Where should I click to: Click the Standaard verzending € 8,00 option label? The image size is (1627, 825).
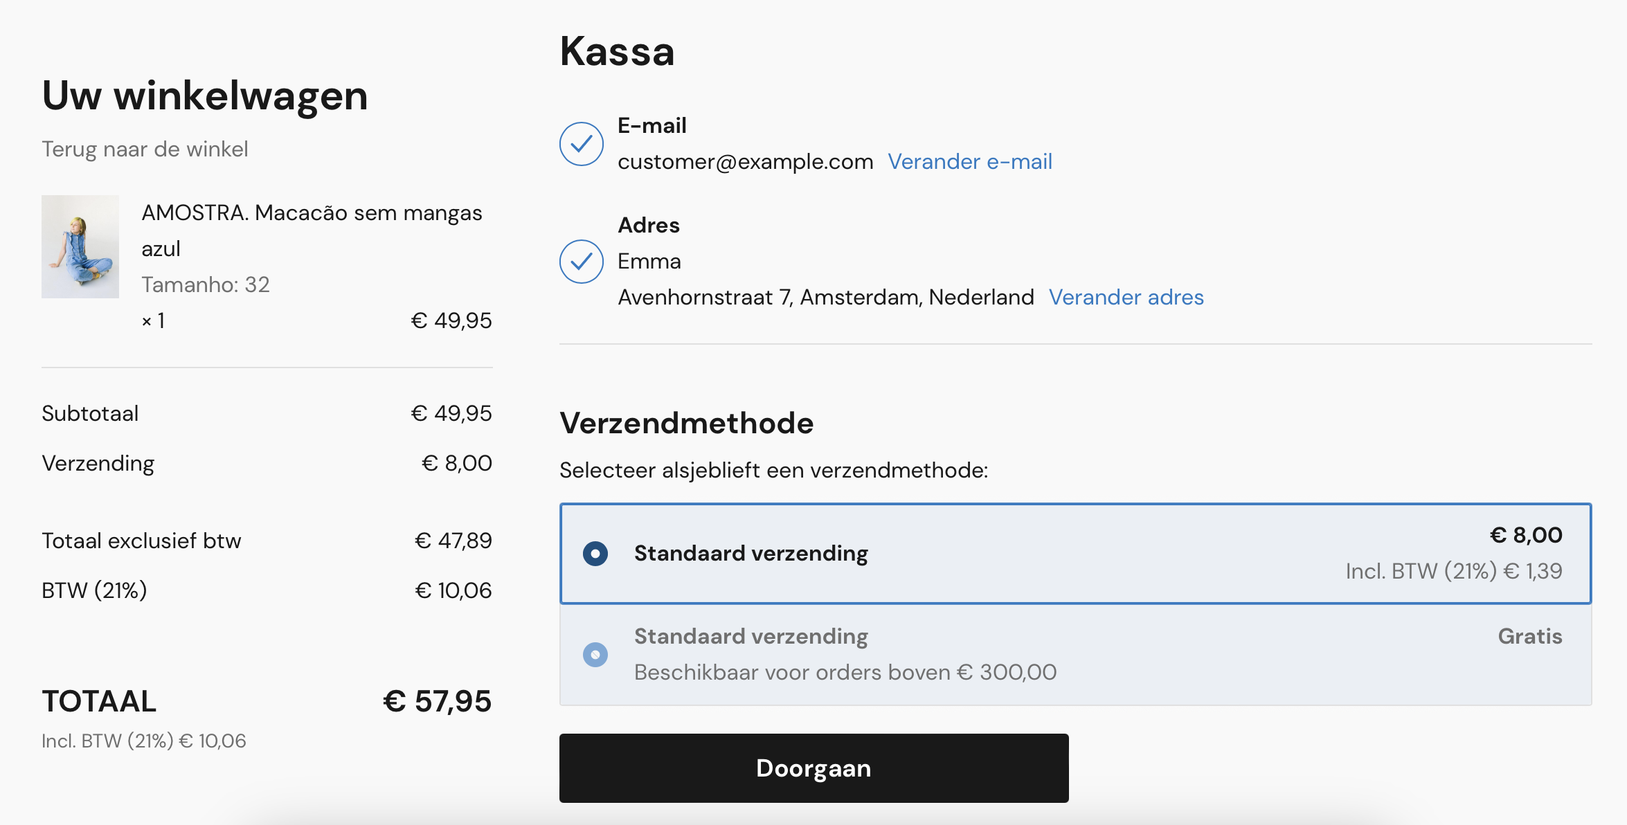pyautogui.click(x=750, y=554)
